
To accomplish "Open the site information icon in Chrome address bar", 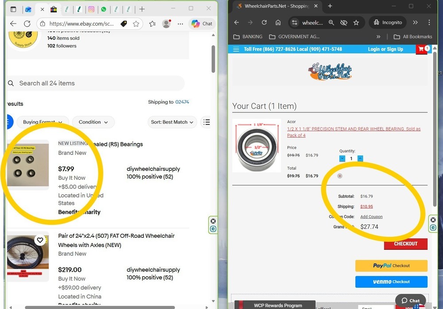I will [295, 23].
